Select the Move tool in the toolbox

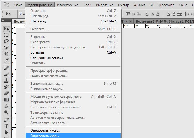6,29
